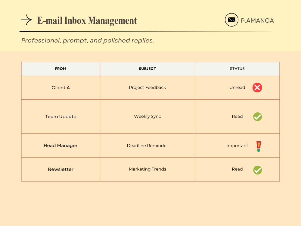301x226 pixels.
Task: Click the Read status in Marketing Trends row
Action: click(x=237, y=169)
